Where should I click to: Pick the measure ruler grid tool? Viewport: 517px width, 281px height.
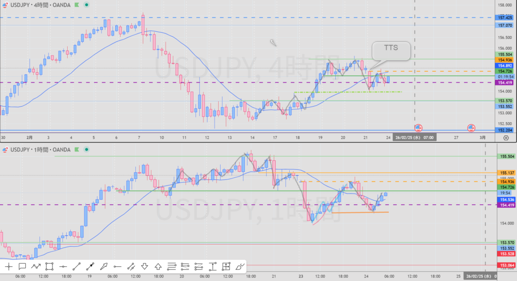coord(226,266)
